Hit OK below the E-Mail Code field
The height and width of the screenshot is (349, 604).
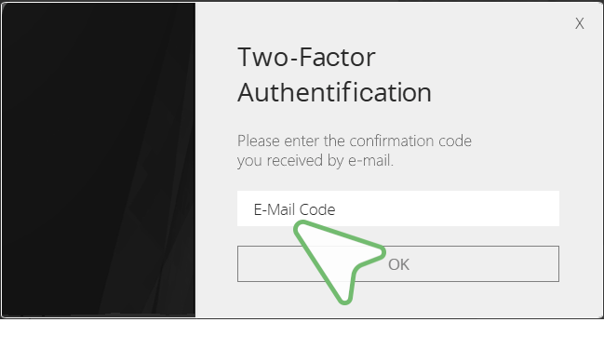pyautogui.click(x=398, y=264)
